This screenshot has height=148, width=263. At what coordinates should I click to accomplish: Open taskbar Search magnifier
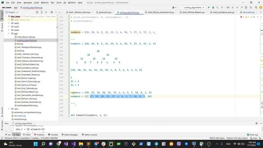point(43,144)
